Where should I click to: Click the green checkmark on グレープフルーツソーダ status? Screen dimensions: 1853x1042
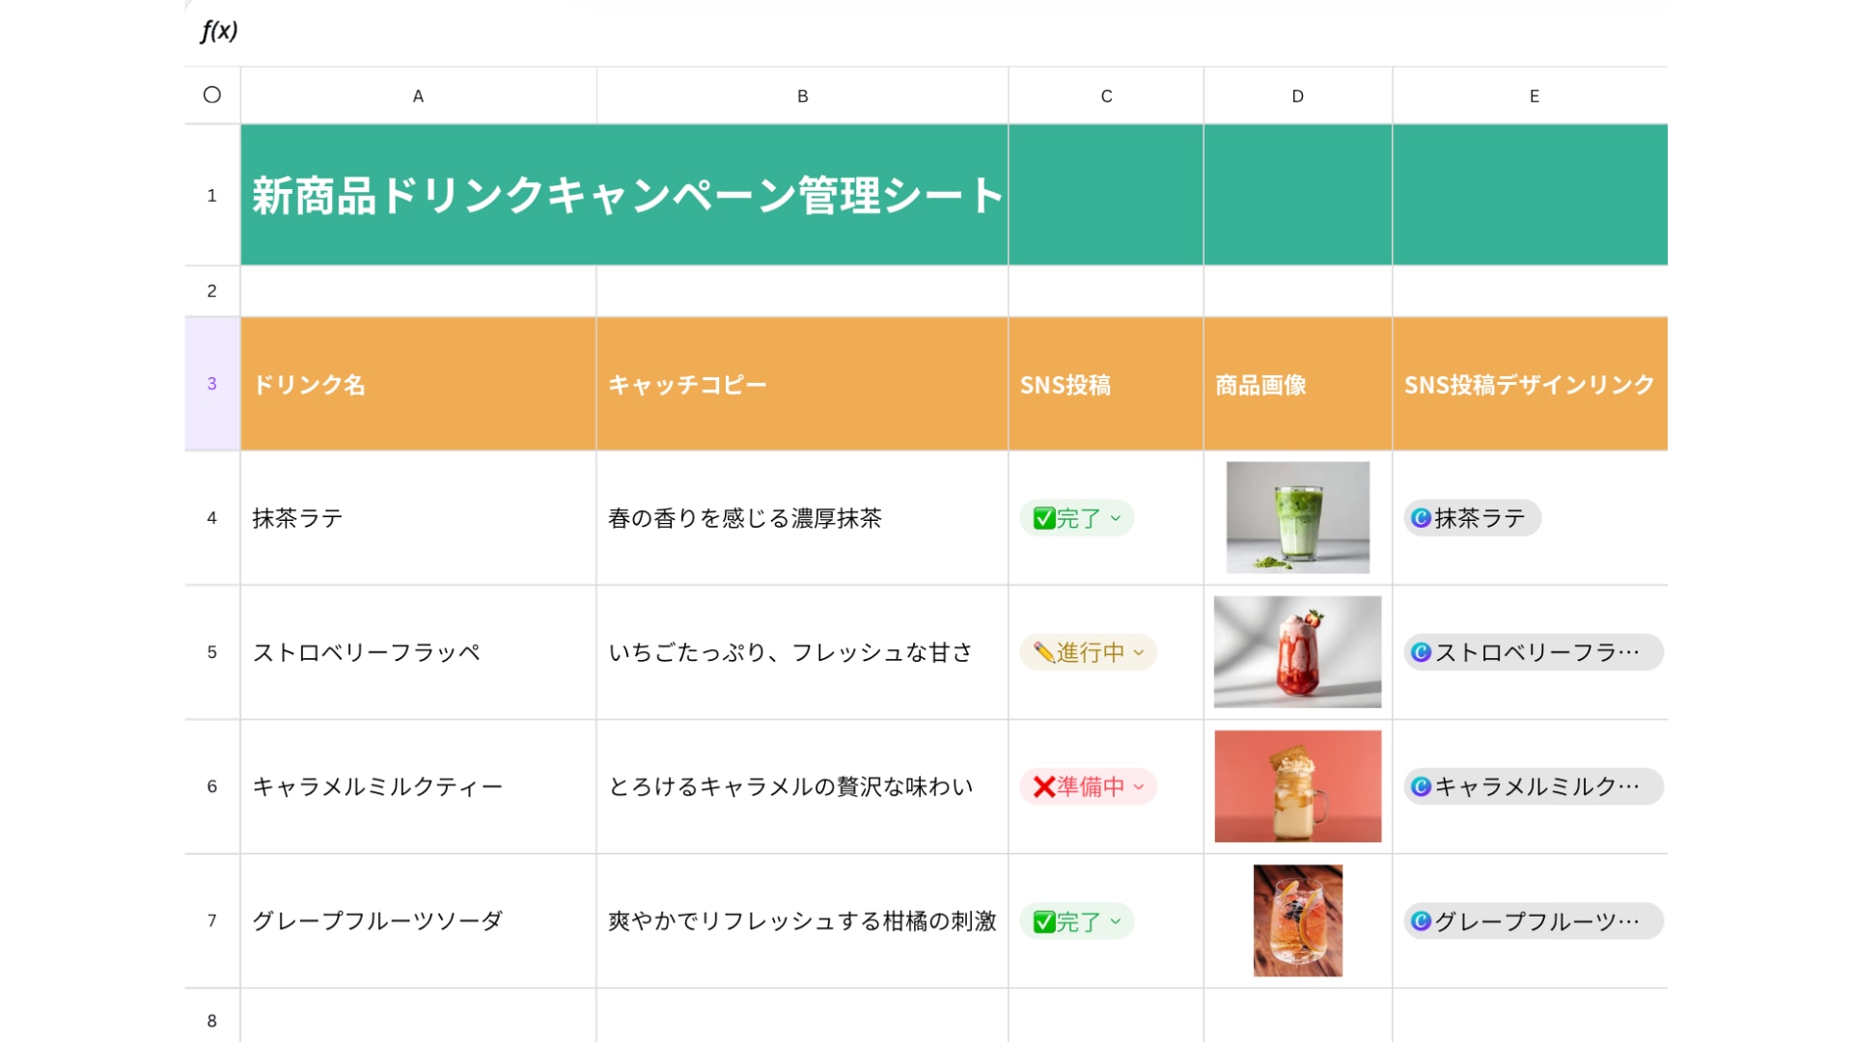pyautogui.click(x=1043, y=922)
